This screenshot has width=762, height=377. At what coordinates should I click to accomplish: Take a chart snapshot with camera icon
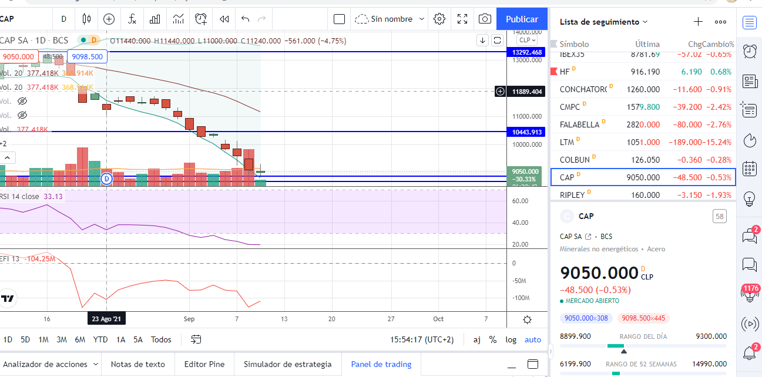[x=485, y=19]
